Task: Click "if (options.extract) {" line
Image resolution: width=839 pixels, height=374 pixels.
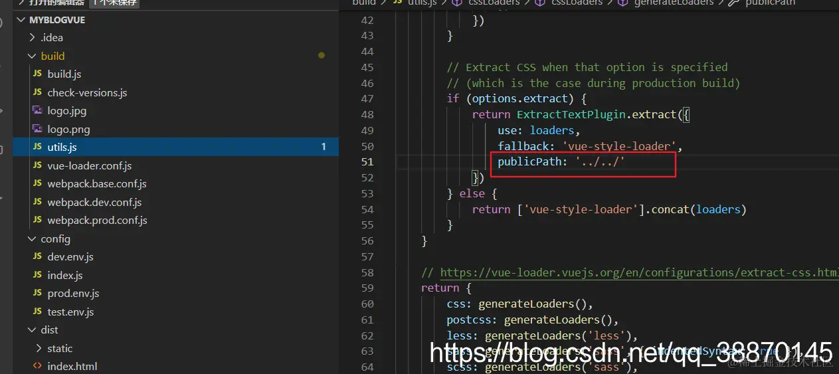Action: [517, 98]
